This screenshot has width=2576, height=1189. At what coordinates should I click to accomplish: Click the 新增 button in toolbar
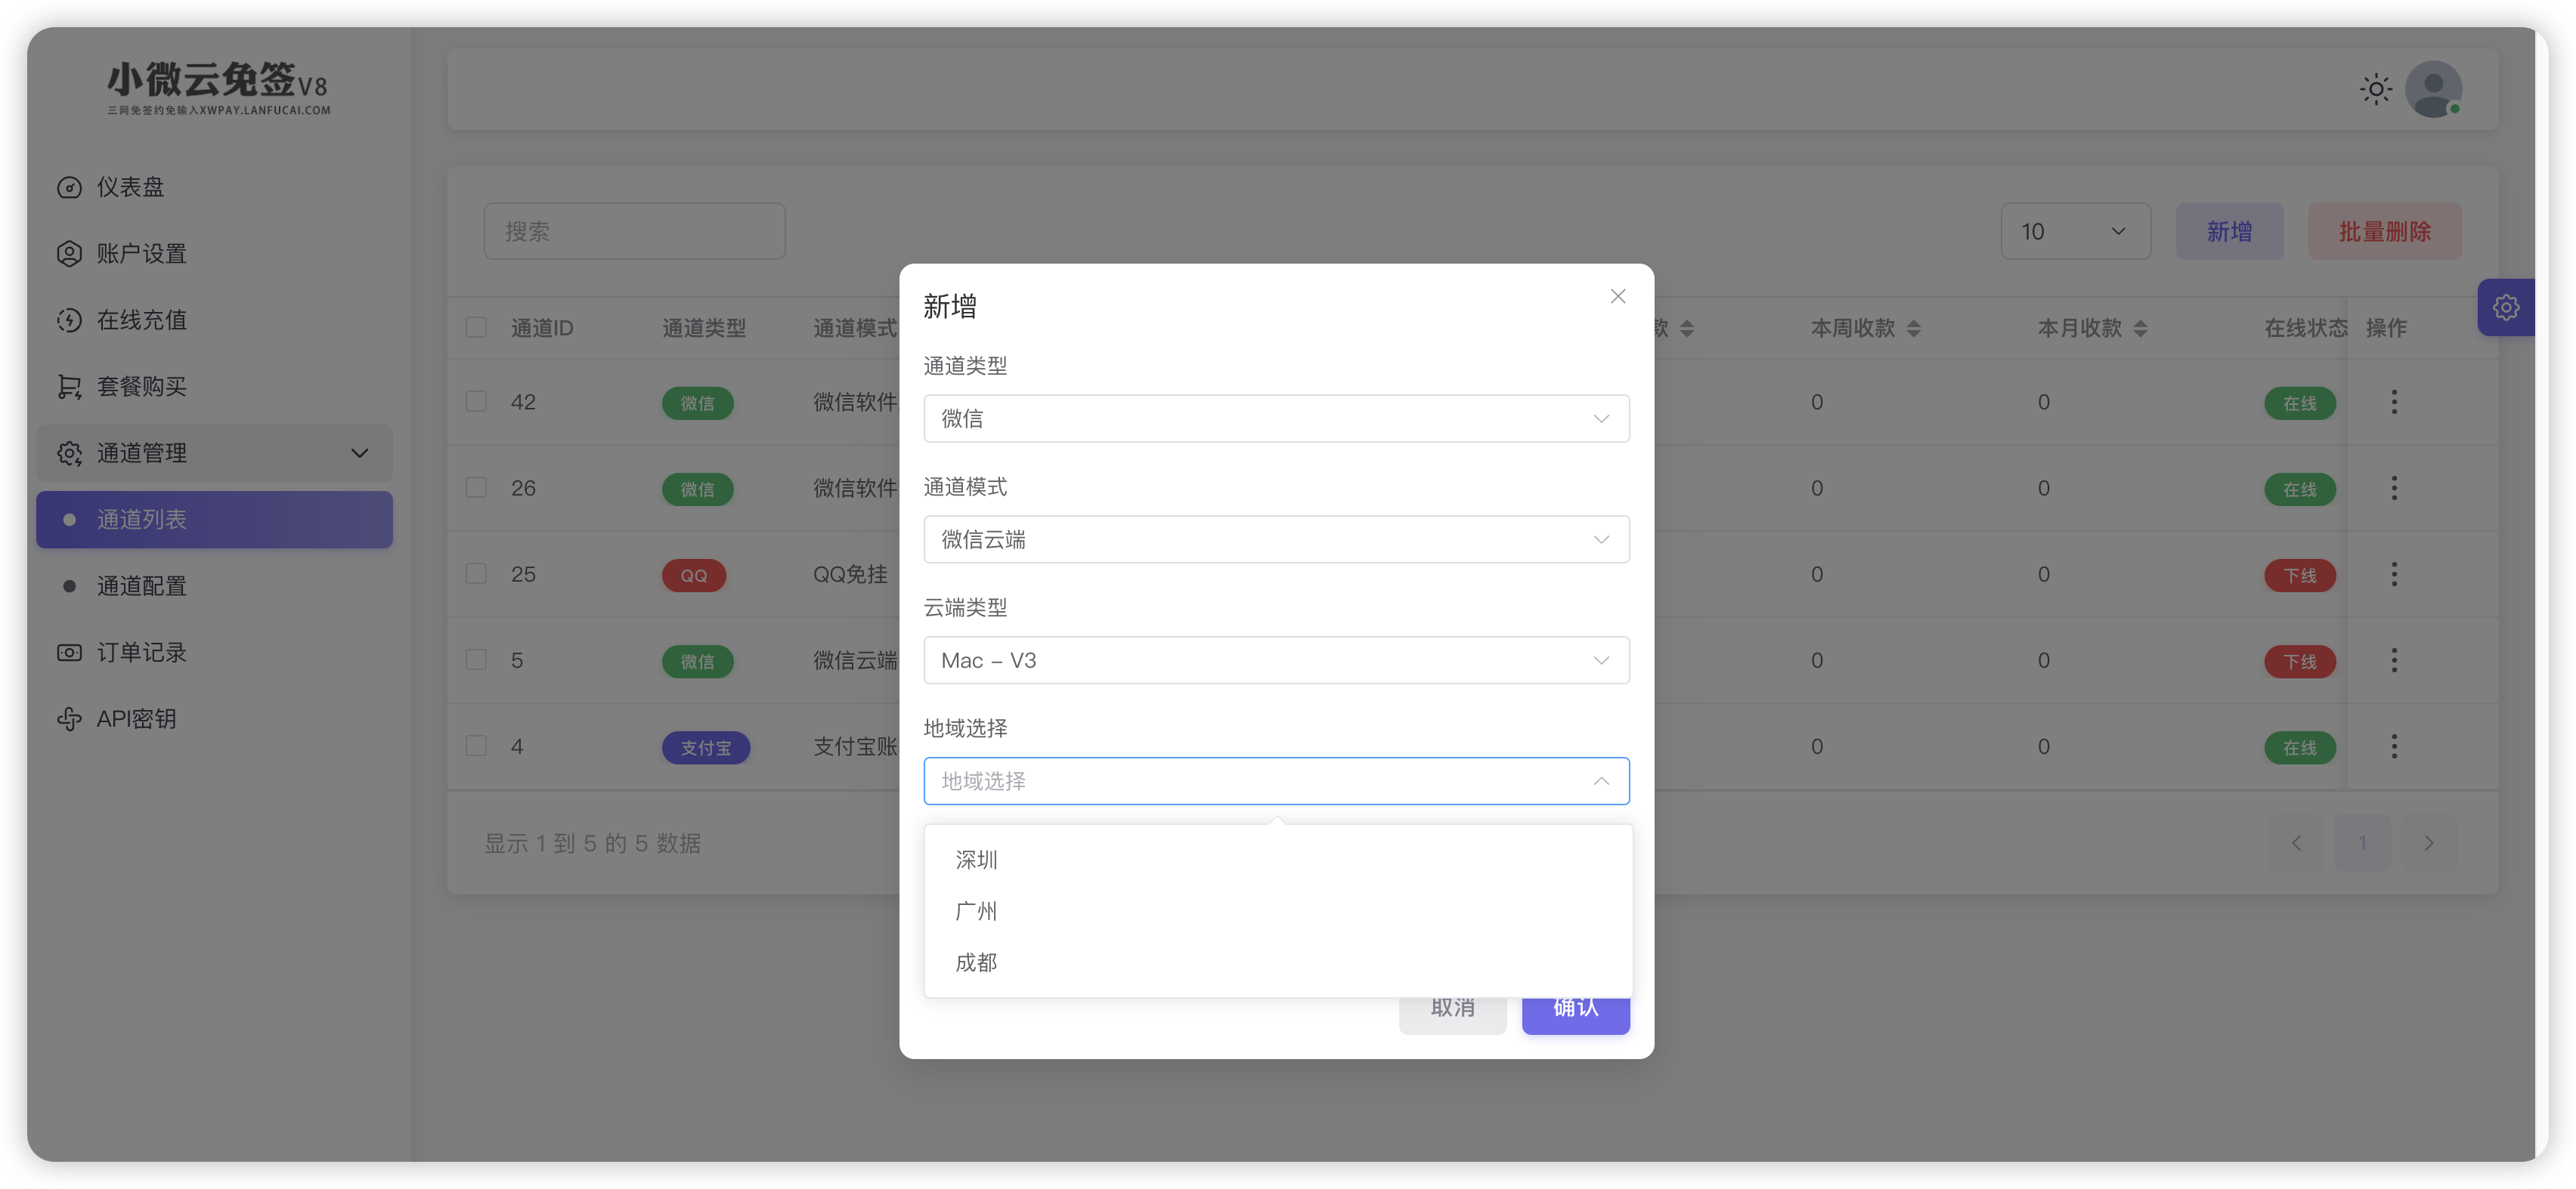click(x=2229, y=231)
